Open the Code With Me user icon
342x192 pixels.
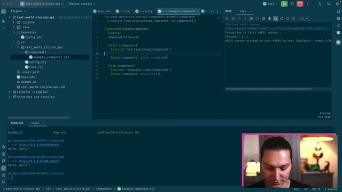[320, 4]
